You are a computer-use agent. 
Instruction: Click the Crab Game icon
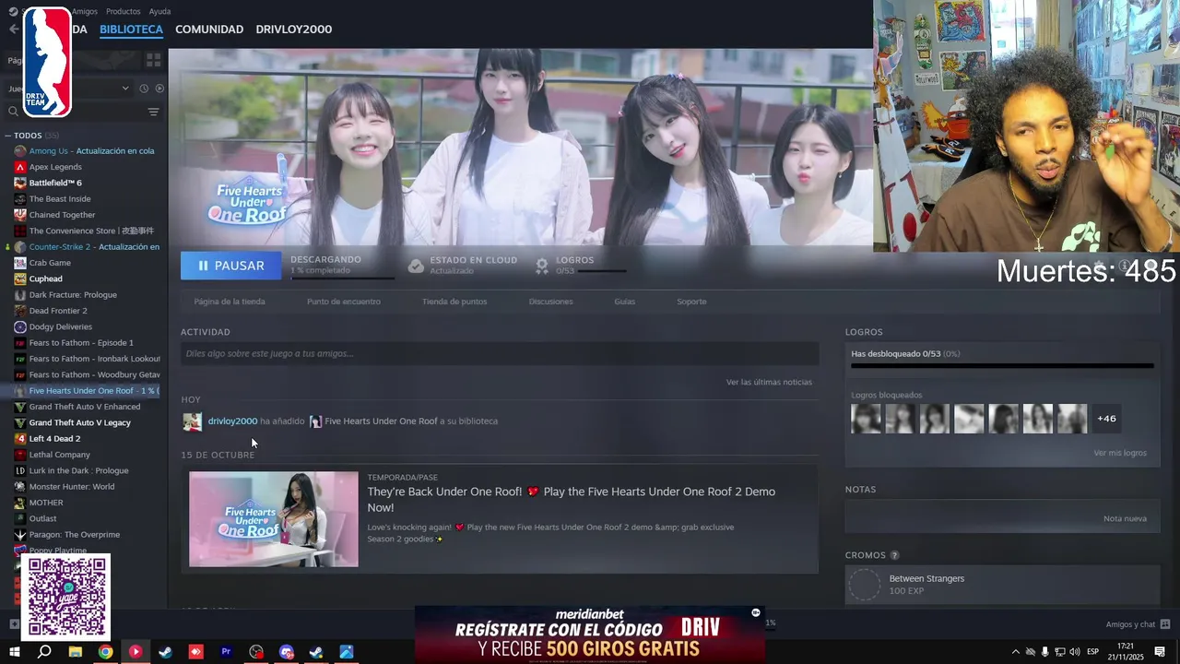(20, 263)
